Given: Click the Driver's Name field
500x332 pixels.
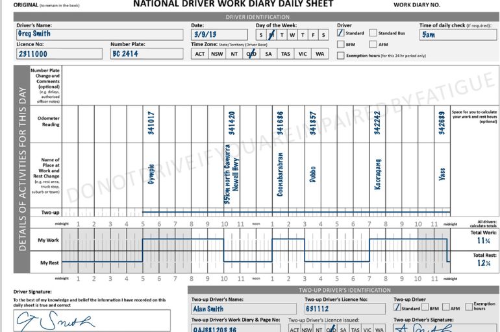Looking at the screenshot, I should [100, 34].
